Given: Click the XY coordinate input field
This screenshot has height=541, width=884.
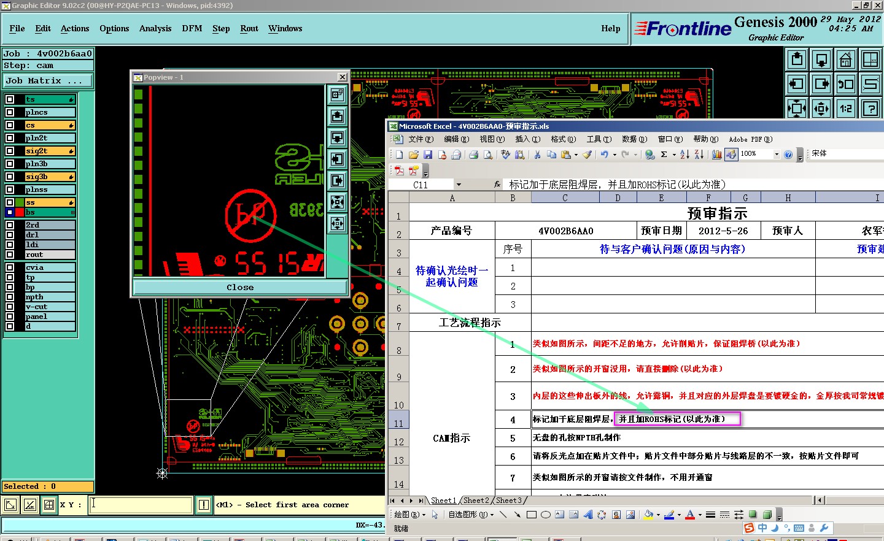Looking at the screenshot, I should coord(141,505).
